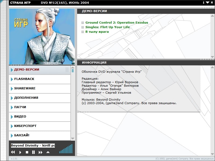Click 'Дизайнер – Алик Вайнер' line

pos(101,89)
